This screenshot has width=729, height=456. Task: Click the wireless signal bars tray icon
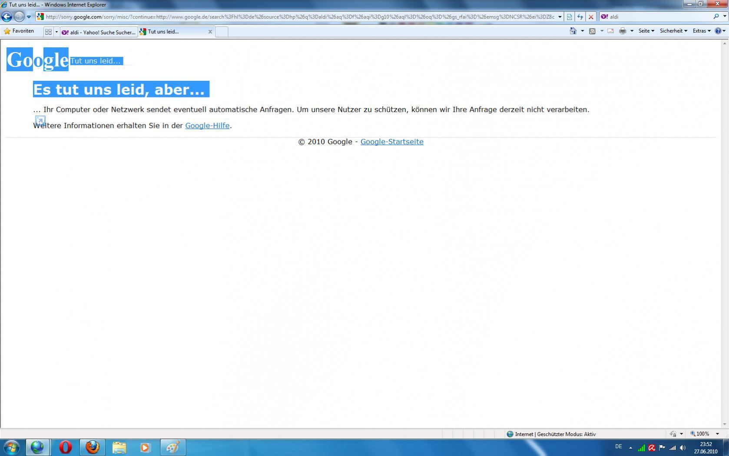point(673,448)
